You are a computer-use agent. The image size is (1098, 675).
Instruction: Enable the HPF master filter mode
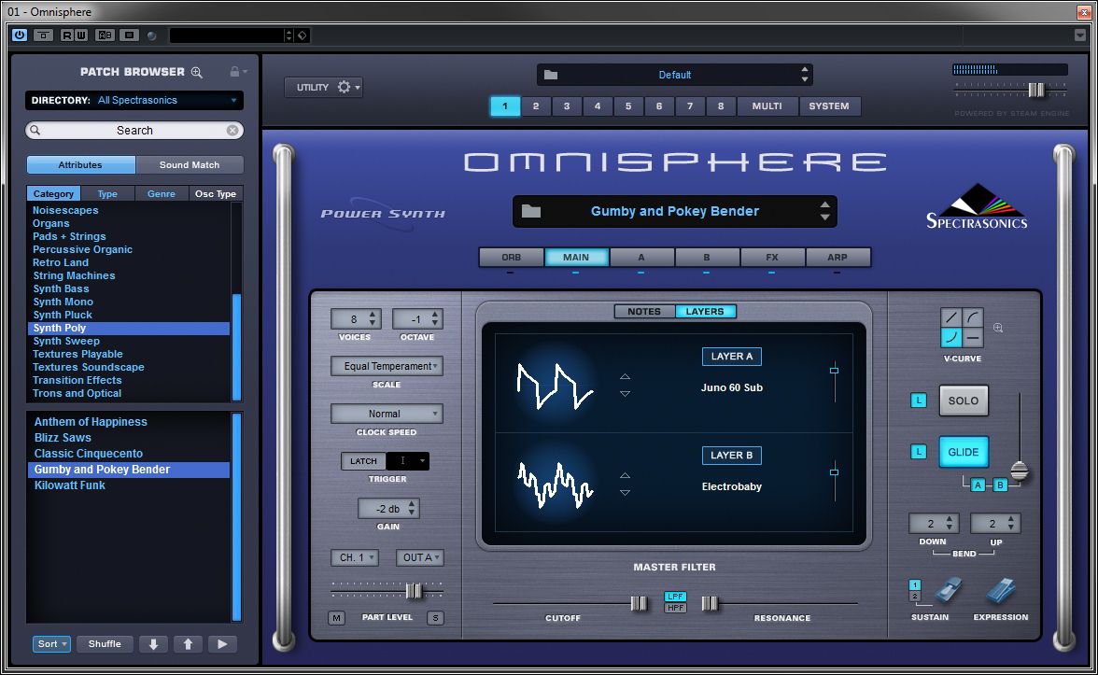point(675,608)
